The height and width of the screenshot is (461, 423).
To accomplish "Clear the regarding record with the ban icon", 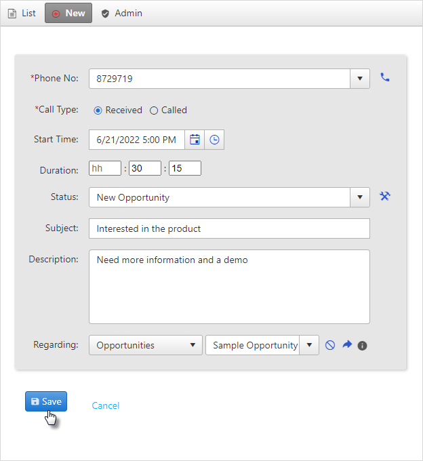I will (x=330, y=345).
